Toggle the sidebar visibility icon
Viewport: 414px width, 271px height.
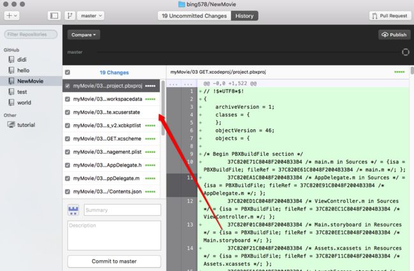click(x=54, y=16)
